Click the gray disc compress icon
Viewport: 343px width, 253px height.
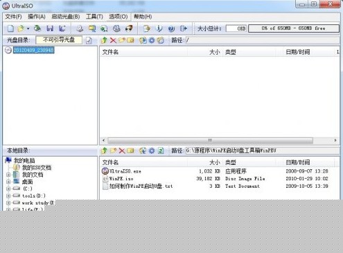point(116,28)
